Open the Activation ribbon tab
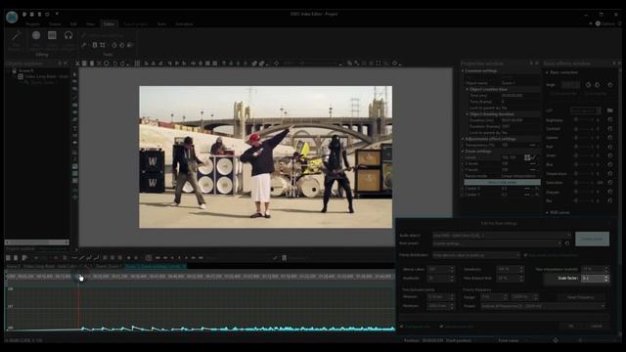Viewport: 626px width, 352px height. pyautogui.click(x=184, y=24)
